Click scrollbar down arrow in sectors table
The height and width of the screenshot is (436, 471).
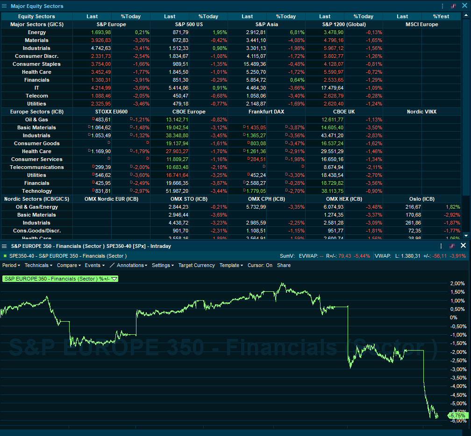pos(466,236)
